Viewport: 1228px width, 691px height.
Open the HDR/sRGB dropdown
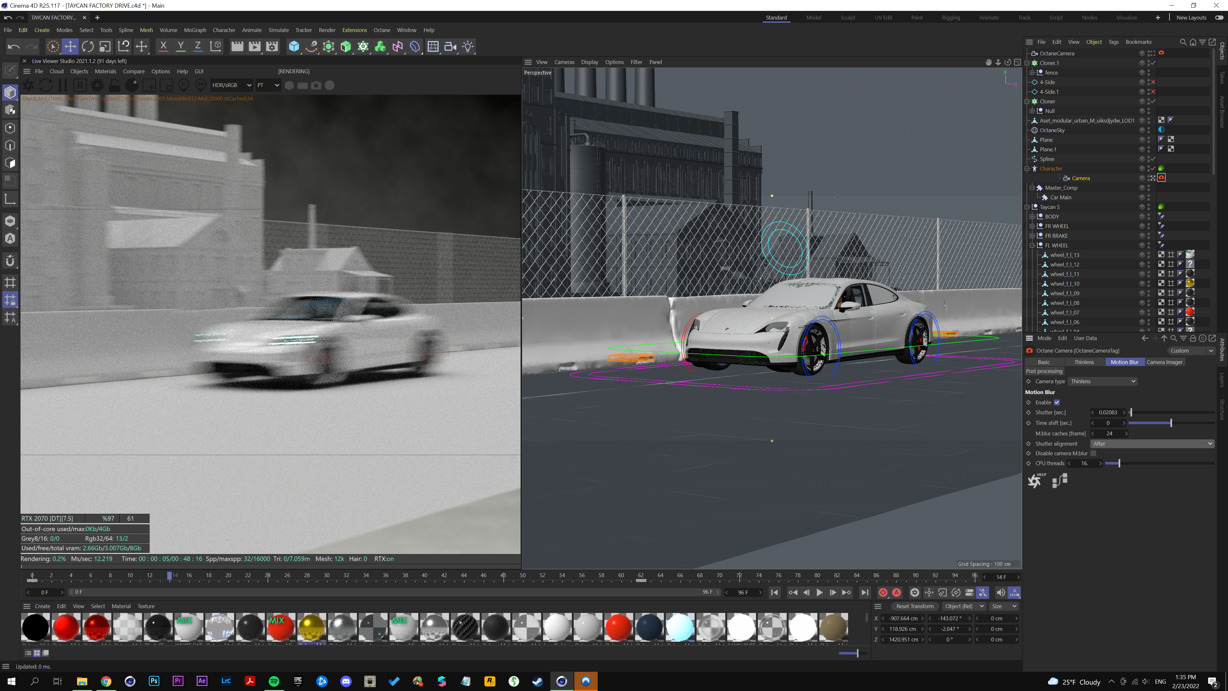pyautogui.click(x=232, y=85)
